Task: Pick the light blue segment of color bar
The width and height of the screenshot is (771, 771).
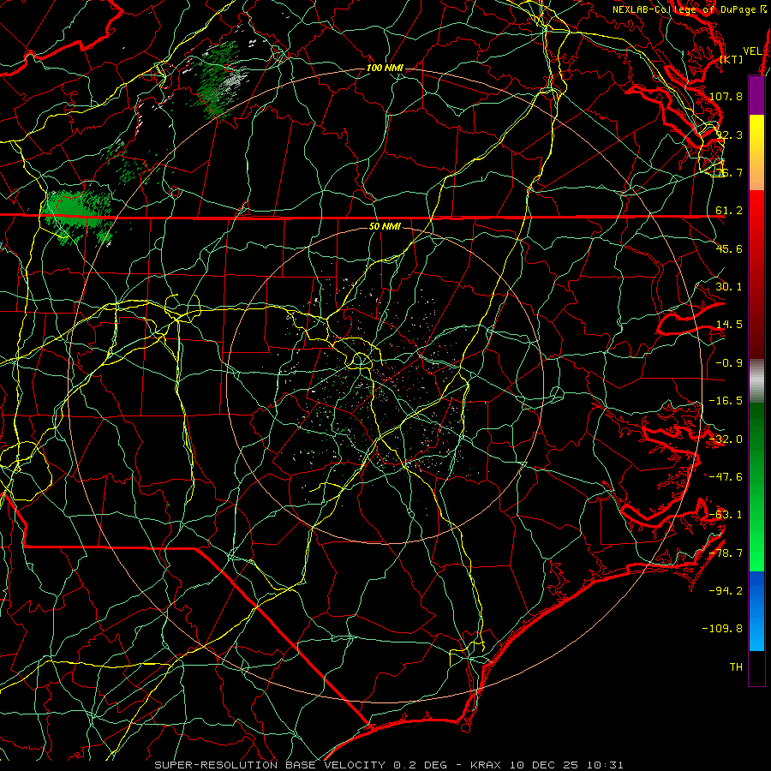Action: coord(756,632)
